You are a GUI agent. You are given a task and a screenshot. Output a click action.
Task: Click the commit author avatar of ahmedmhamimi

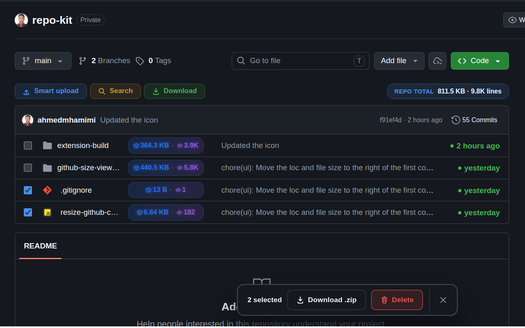pyautogui.click(x=28, y=120)
